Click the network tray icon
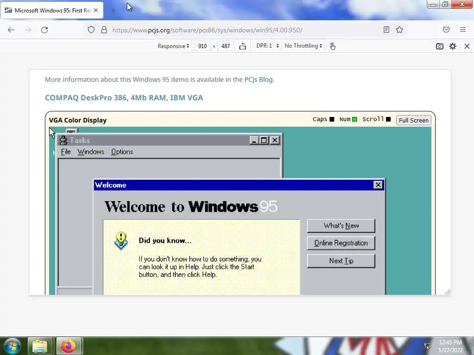The height and width of the screenshot is (355, 474). click(x=427, y=346)
